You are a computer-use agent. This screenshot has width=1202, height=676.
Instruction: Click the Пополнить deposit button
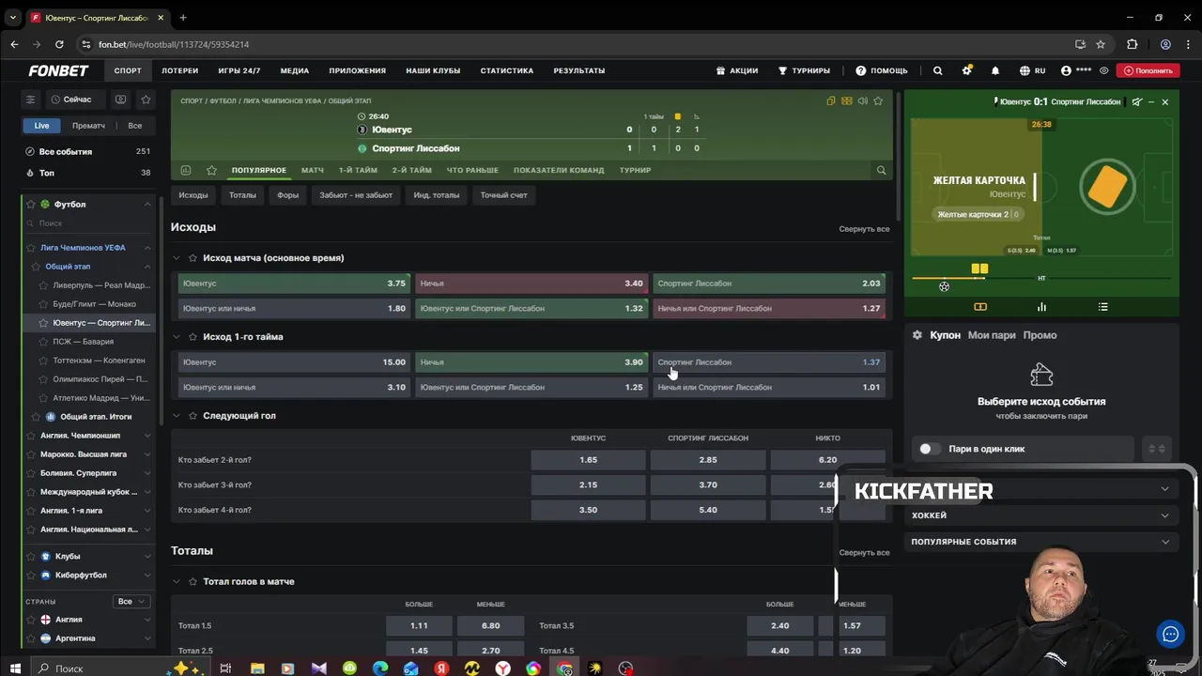tap(1148, 70)
